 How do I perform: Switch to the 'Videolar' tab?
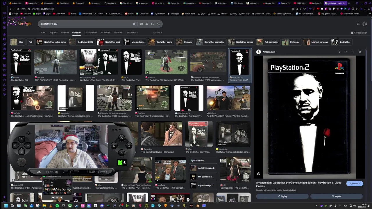coord(65,33)
